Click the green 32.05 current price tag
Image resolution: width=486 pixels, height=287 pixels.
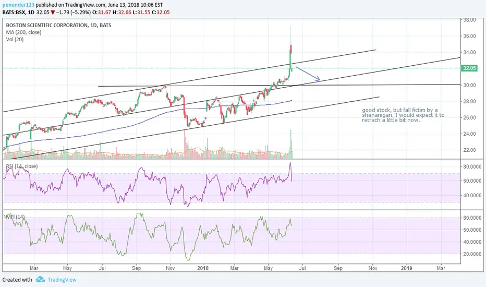(469, 68)
